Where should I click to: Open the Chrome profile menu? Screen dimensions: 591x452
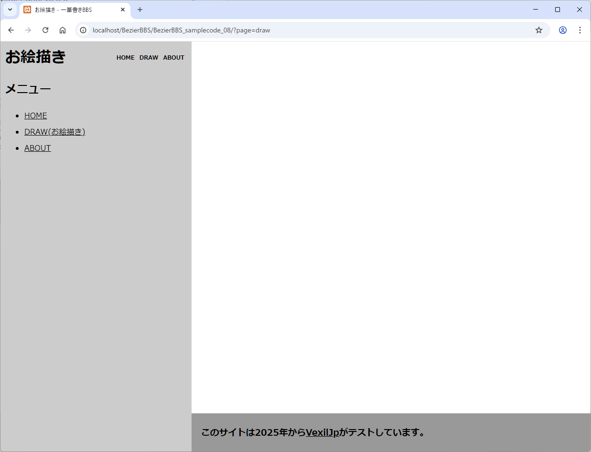563,30
